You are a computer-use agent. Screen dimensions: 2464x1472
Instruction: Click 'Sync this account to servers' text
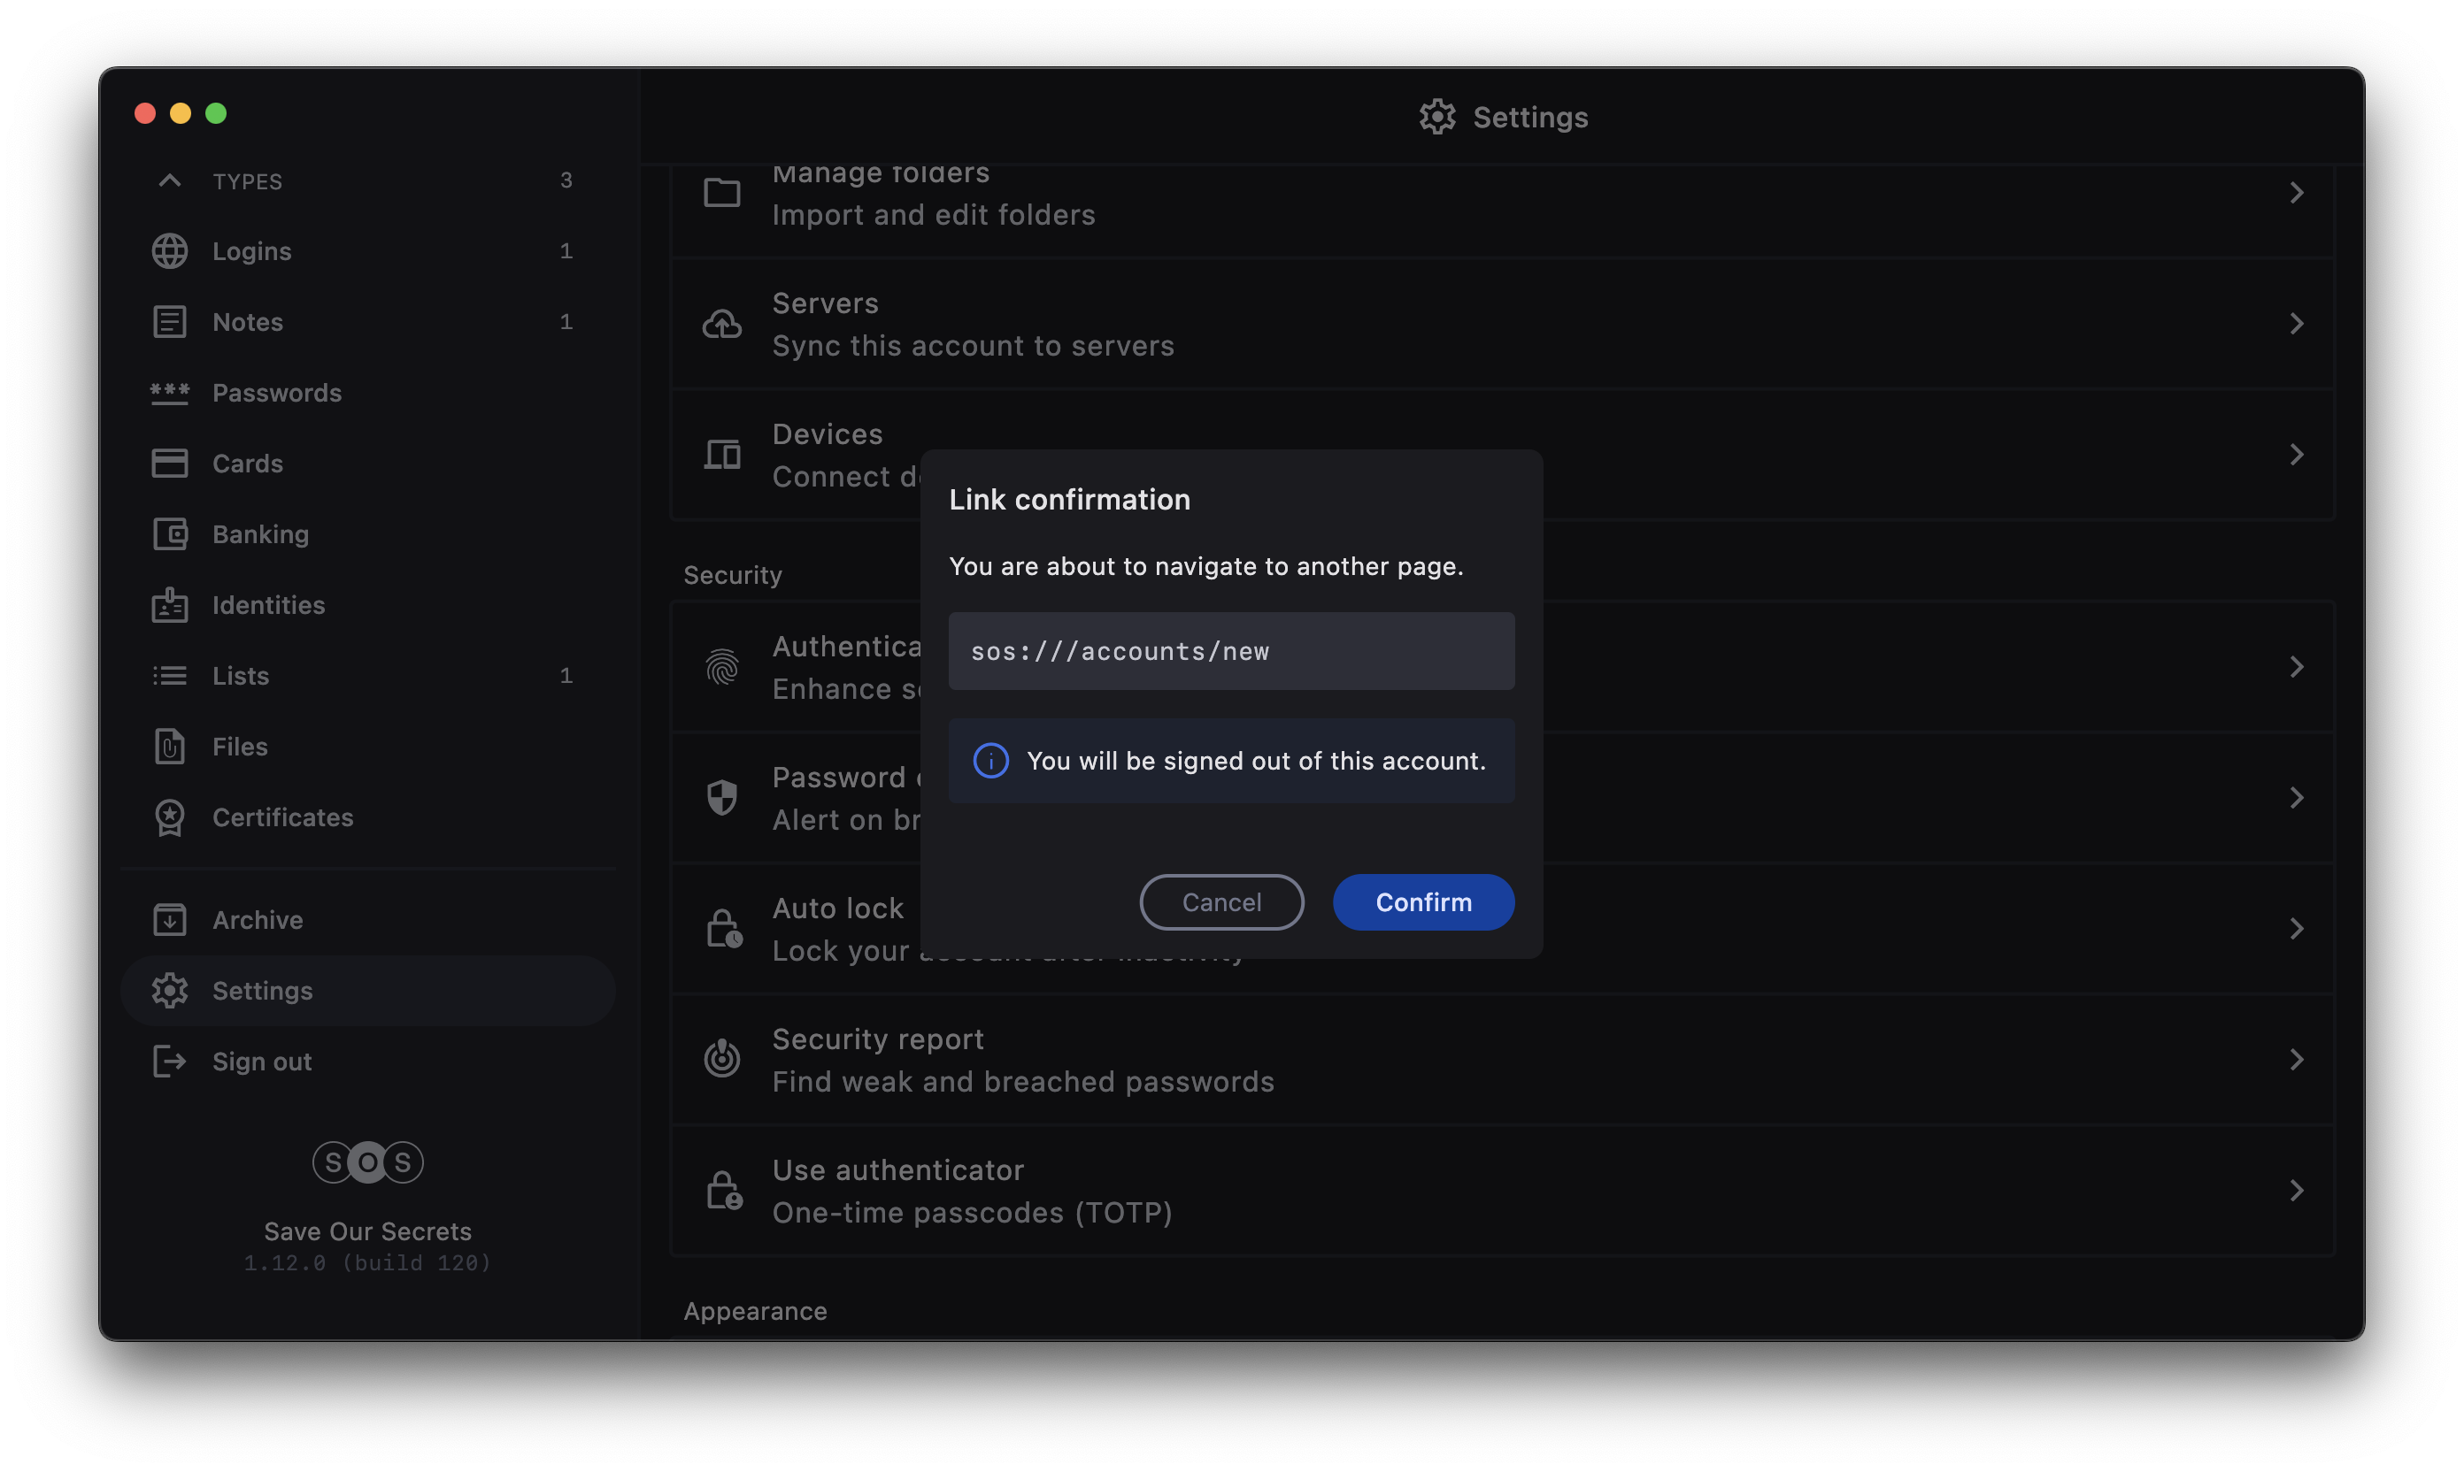(974, 345)
